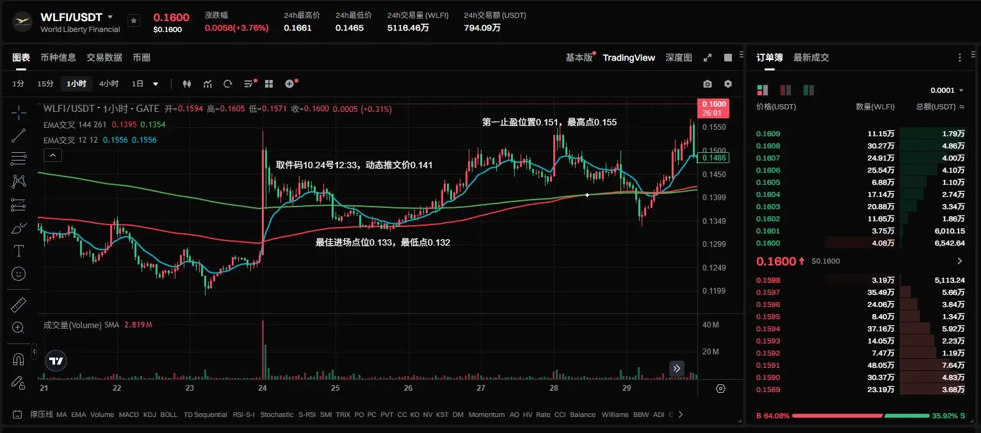Open the indicators menu icon

(x=207, y=84)
